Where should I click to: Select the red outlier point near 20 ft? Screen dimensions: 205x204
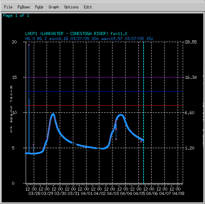pyautogui.click(x=29, y=45)
